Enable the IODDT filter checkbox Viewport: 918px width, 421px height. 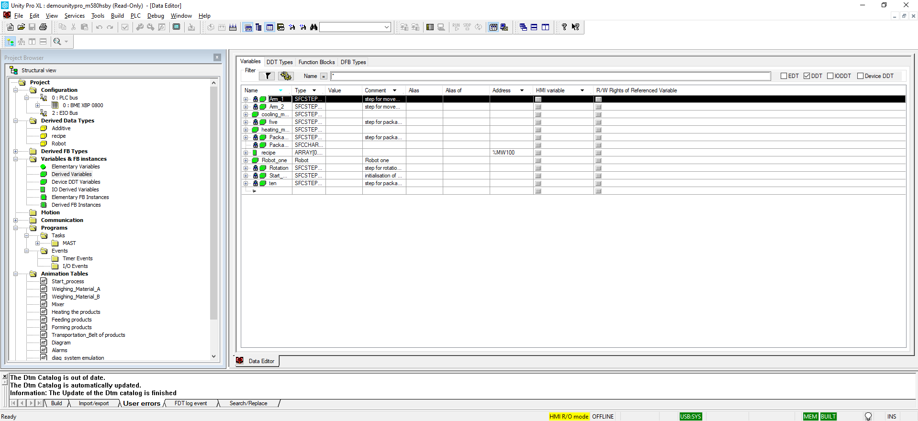[x=830, y=76]
